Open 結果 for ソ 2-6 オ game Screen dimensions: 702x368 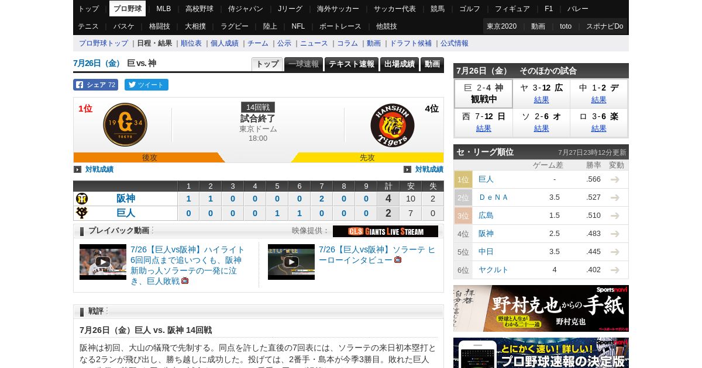pyautogui.click(x=542, y=129)
